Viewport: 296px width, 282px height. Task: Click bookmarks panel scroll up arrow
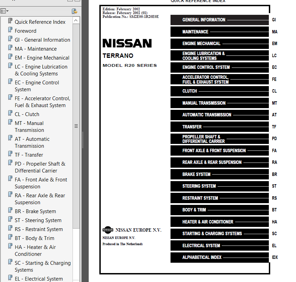pos(76,20)
